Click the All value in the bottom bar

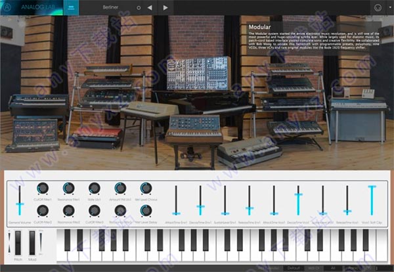[333, 268]
